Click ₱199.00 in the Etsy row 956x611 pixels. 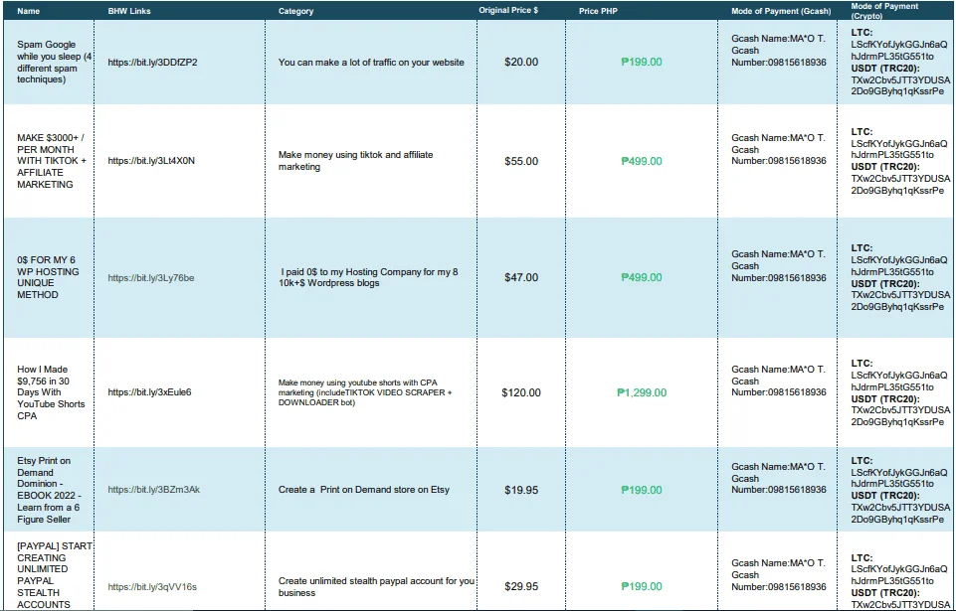coord(642,491)
